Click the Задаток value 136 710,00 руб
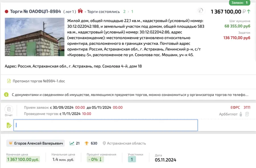Viewport: 256px width, 168px height. pyautogui.click(x=237, y=38)
